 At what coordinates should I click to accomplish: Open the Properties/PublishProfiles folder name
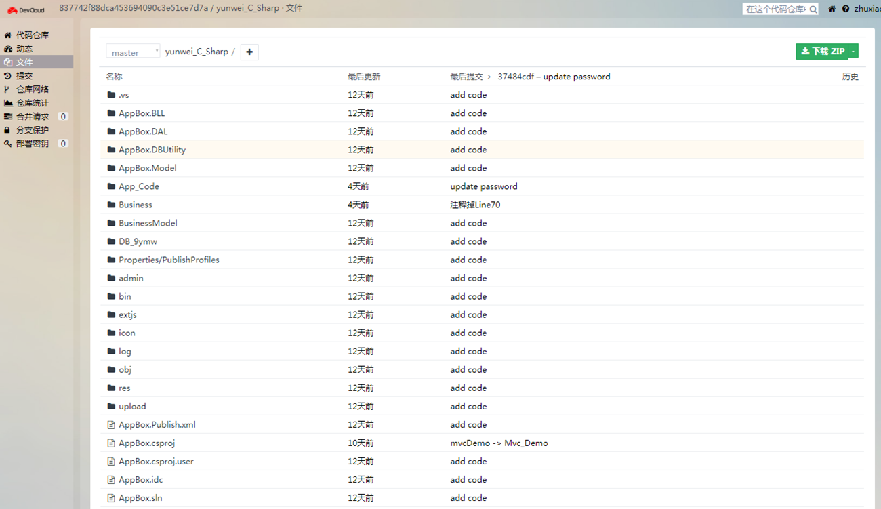pyautogui.click(x=169, y=260)
